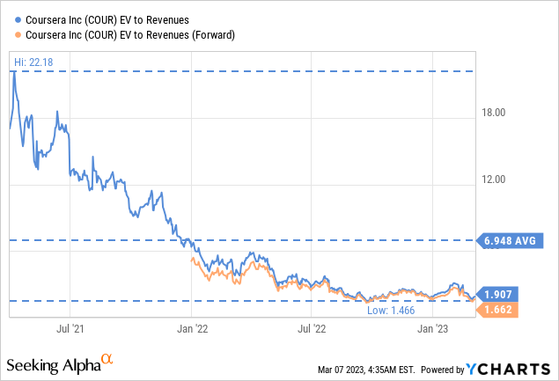Click the 'Powered by' text
This screenshot has height=381, width=559.
(443, 370)
